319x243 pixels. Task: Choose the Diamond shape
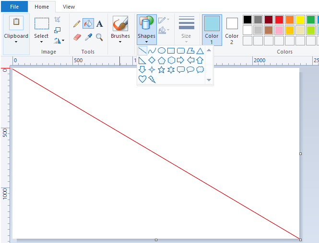pos(152,60)
